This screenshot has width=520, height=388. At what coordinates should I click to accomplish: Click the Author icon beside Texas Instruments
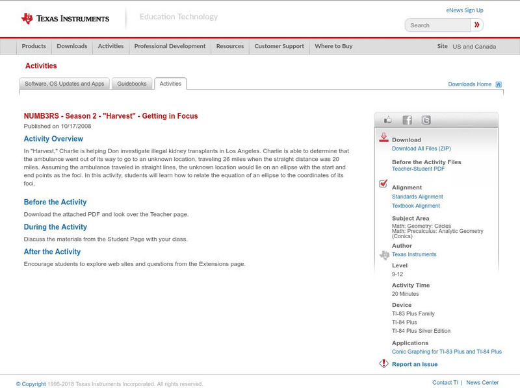coord(383,254)
